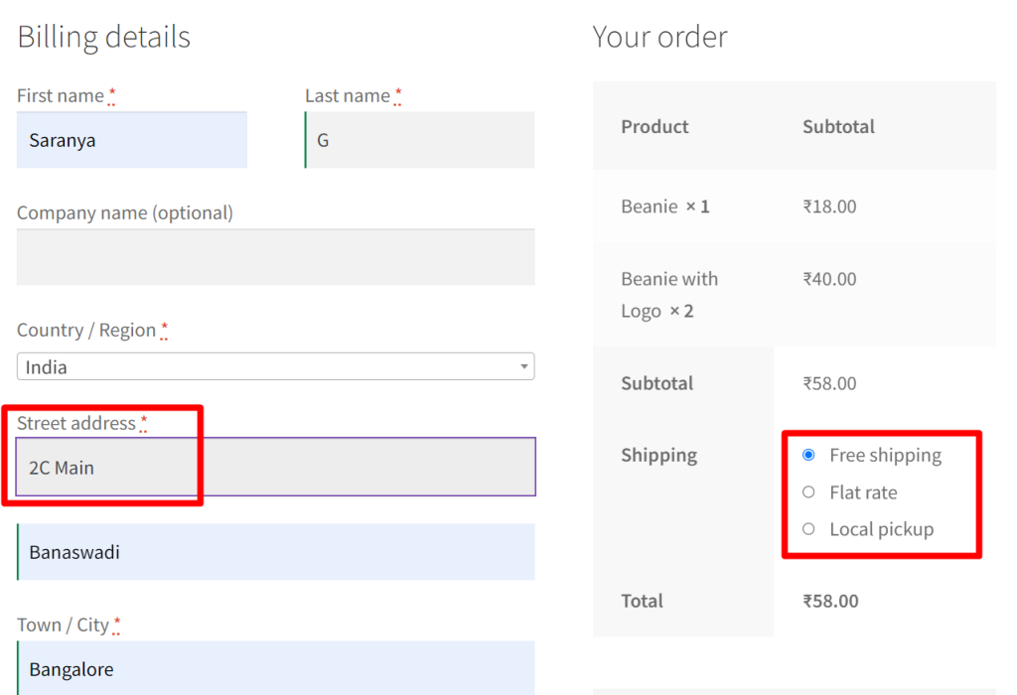1017x695 pixels.
Task: Select Local pickup for shipping
Action: tap(807, 528)
